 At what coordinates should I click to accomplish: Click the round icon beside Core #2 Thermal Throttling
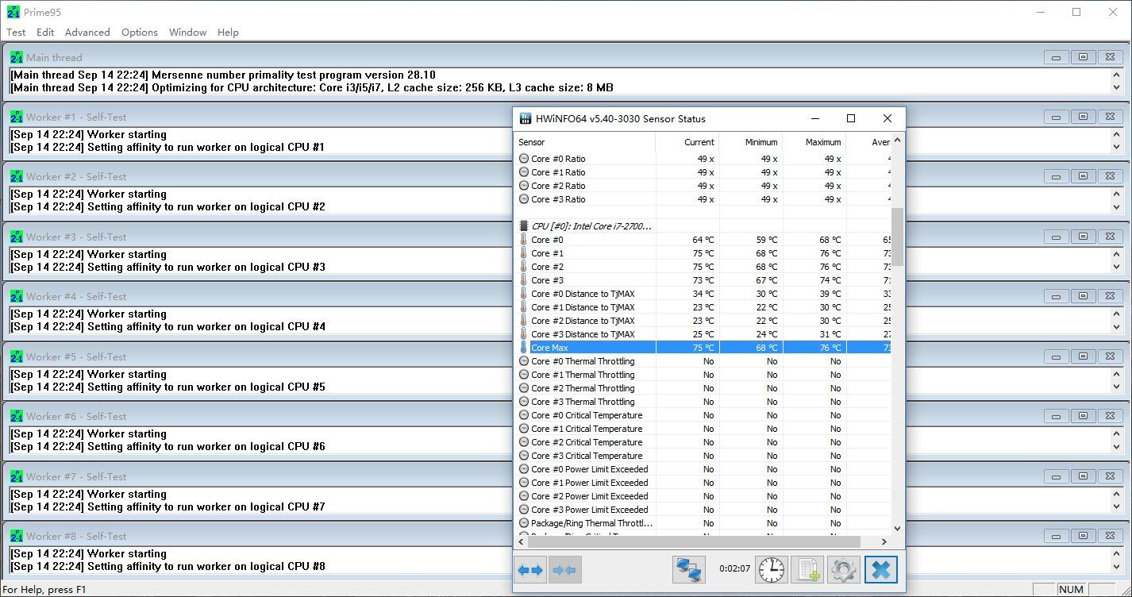pos(524,388)
